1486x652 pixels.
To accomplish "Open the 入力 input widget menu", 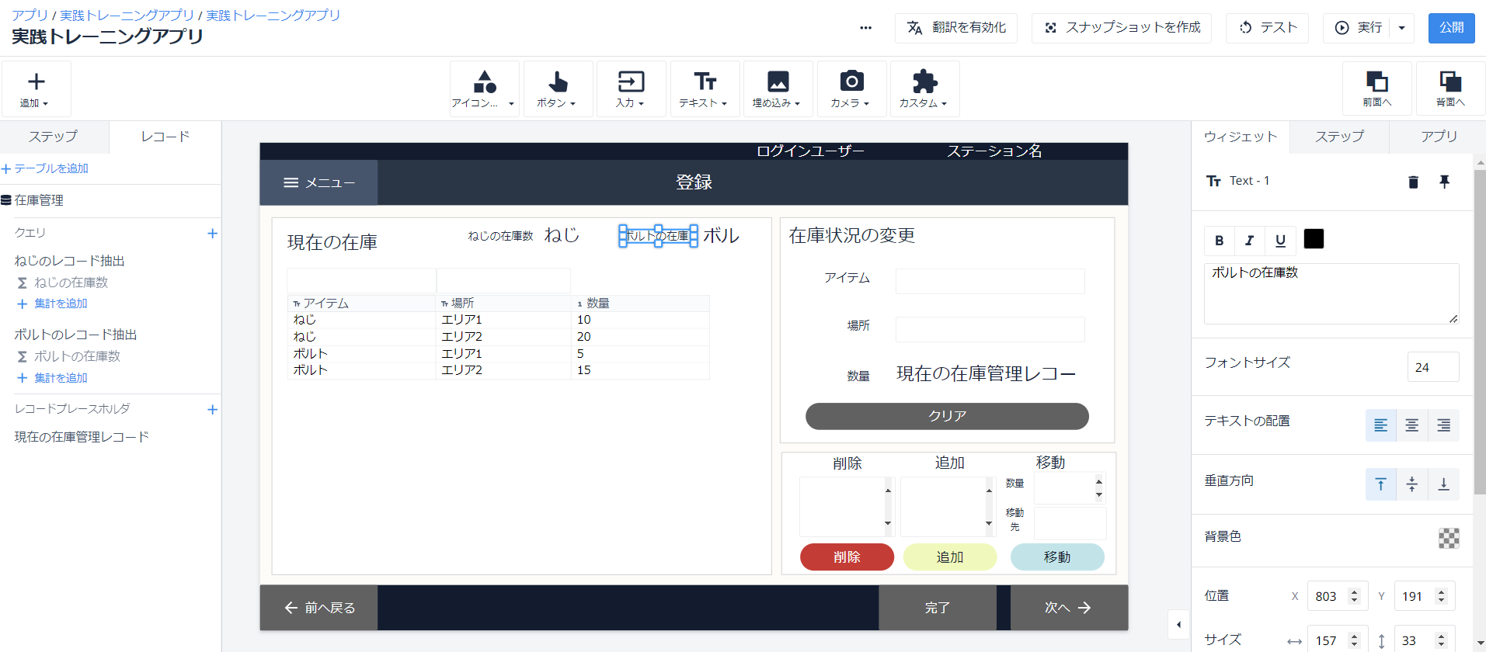I will (631, 89).
